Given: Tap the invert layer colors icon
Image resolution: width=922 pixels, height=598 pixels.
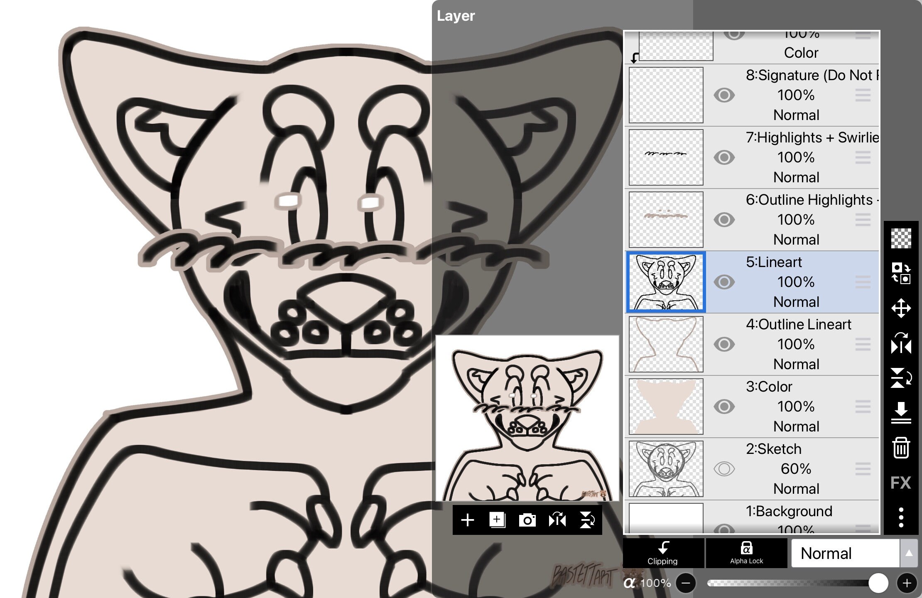Looking at the screenshot, I should (x=901, y=273).
